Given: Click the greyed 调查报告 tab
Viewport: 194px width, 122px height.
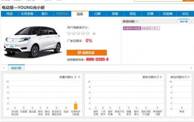Looking at the screenshot, I should click(x=62, y=14).
